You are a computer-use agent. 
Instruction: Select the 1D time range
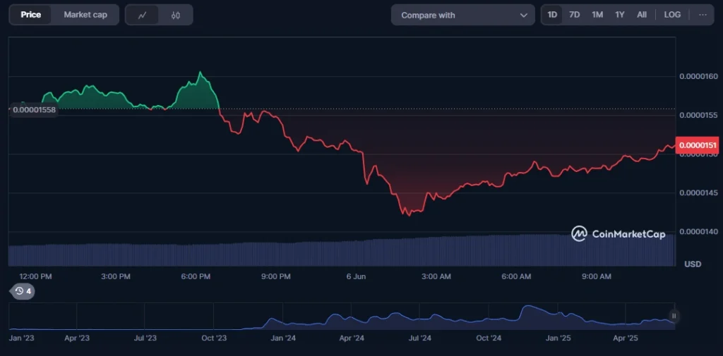point(552,15)
